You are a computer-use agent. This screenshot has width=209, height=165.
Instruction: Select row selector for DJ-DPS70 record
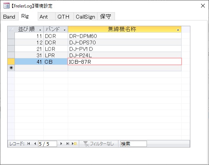pyautogui.click(x=11, y=42)
